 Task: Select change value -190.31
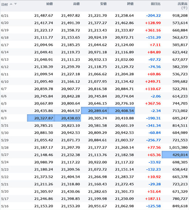[153, 118]
